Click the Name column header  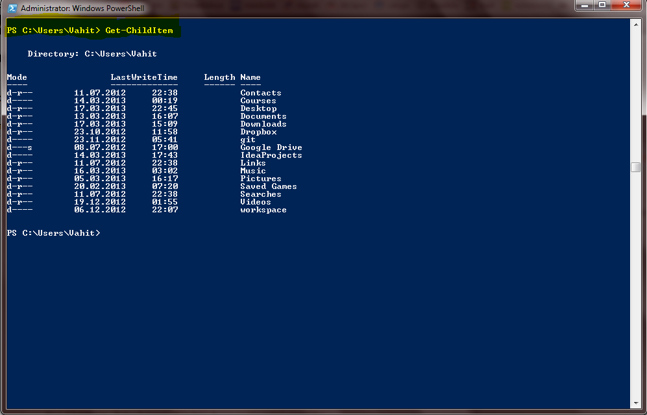pyautogui.click(x=250, y=77)
